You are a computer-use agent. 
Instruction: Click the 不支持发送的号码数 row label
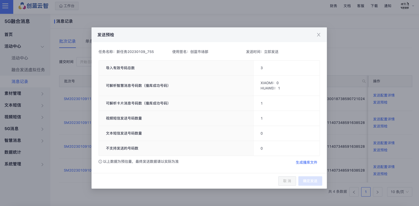pyautogui.click(x=122, y=148)
